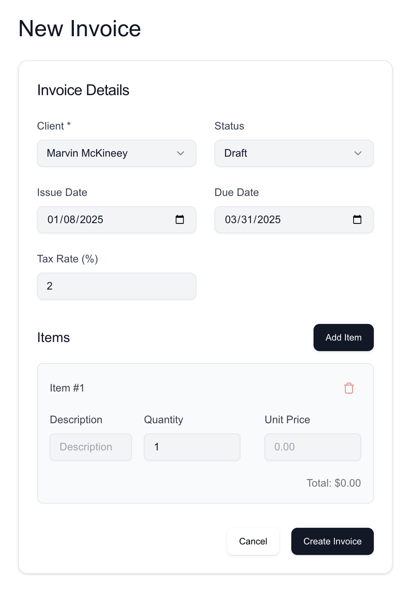Click the Total: $0.00 label
Screen dimensions: 410x598
point(334,483)
